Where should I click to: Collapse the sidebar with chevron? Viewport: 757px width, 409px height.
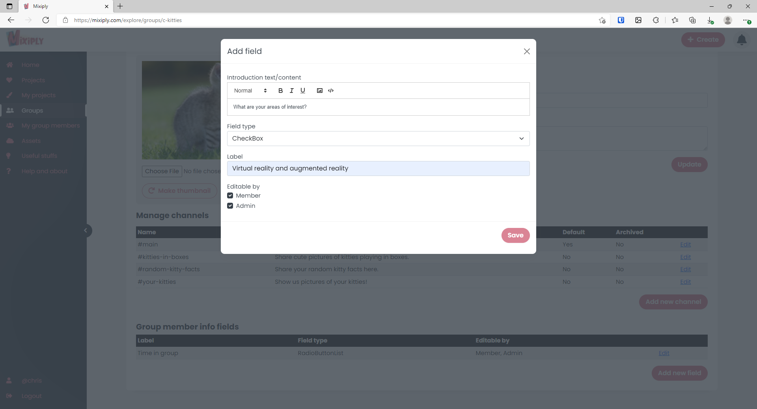(x=86, y=231)
